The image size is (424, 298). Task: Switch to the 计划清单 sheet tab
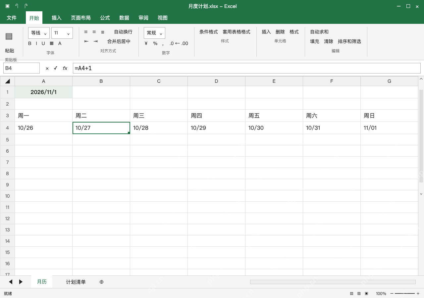76,282
